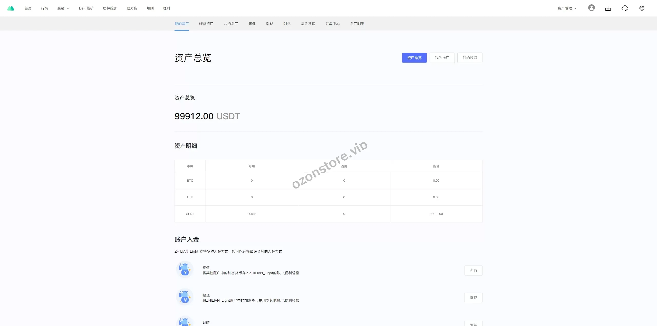Image resolution: width=657 pixels, height=326 pixels.
Task: Go to 资金划转 tab
Action: point(308,24)
